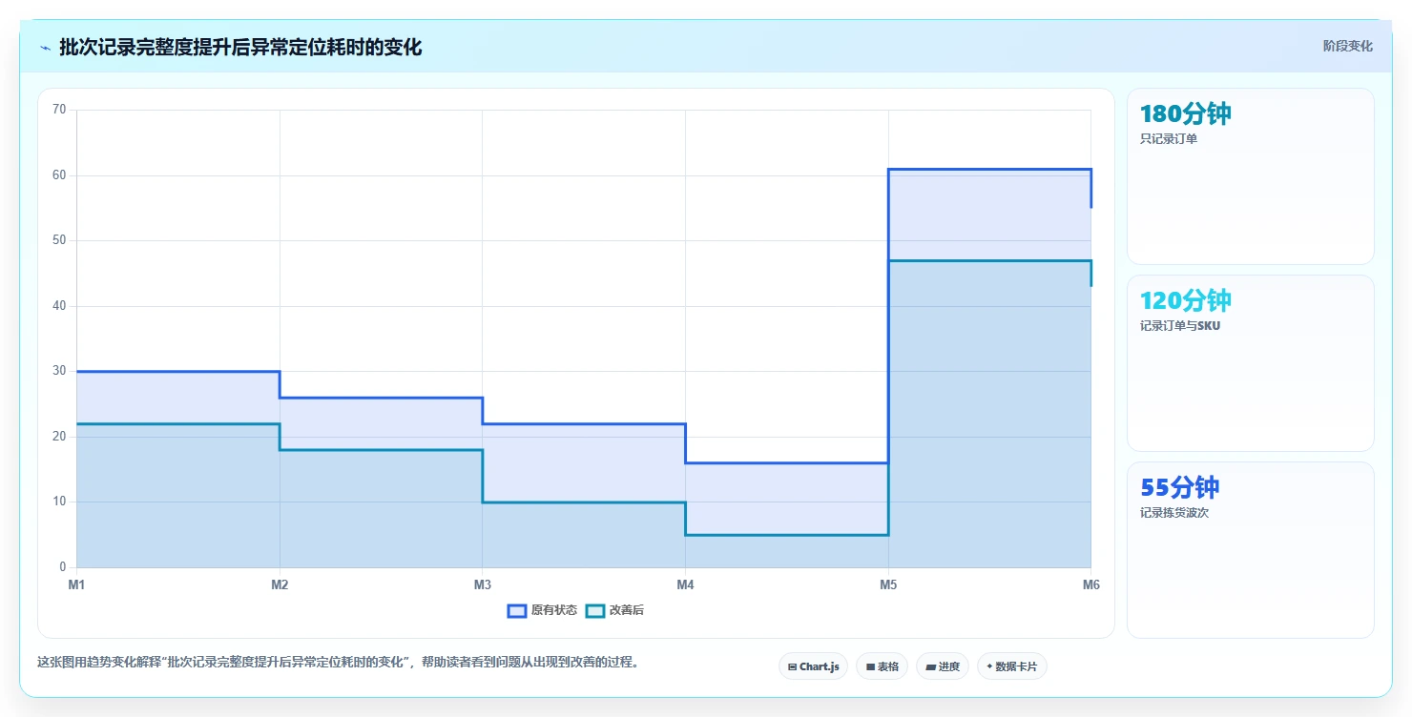The image size is (1412, 717).
Task: Click the 20 y-axis tick label
Action: pos(59,437)
